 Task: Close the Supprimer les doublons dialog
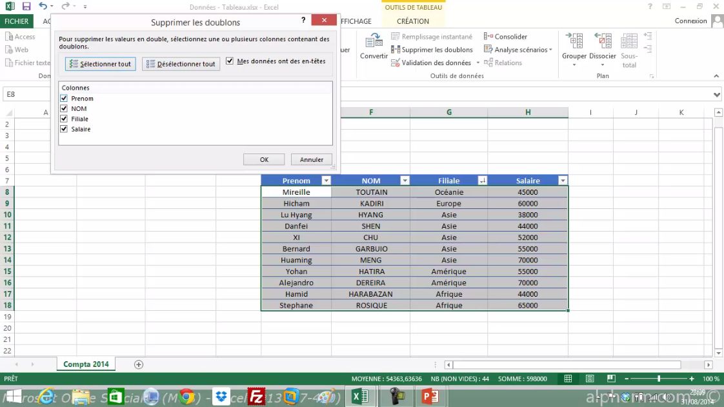pyautogui.click(x=324, y=20)
